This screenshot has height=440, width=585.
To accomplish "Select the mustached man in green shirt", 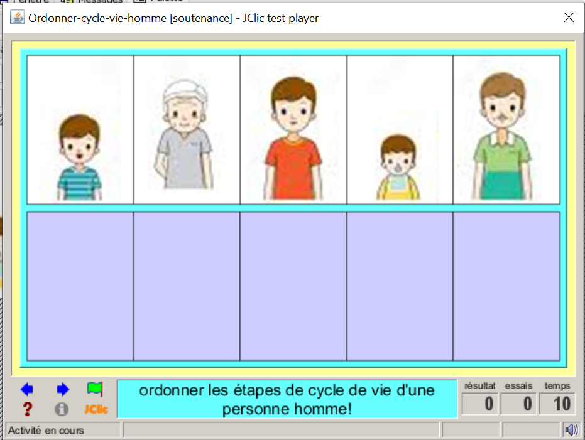I will [x=506, y=130].
